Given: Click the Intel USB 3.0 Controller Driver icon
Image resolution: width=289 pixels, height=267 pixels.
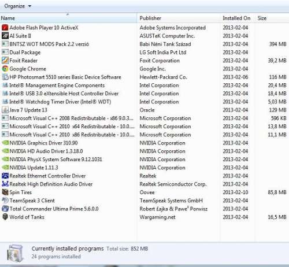Looking at the screenshot, I should coord(5,94).
